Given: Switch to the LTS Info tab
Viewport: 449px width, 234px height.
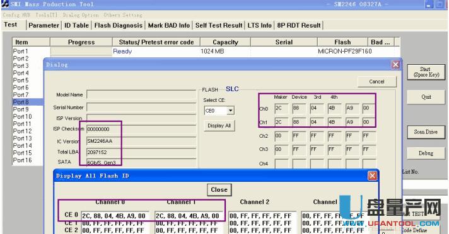Looking at the screenshot, I should pyautogui.click(x=259, y=25).
